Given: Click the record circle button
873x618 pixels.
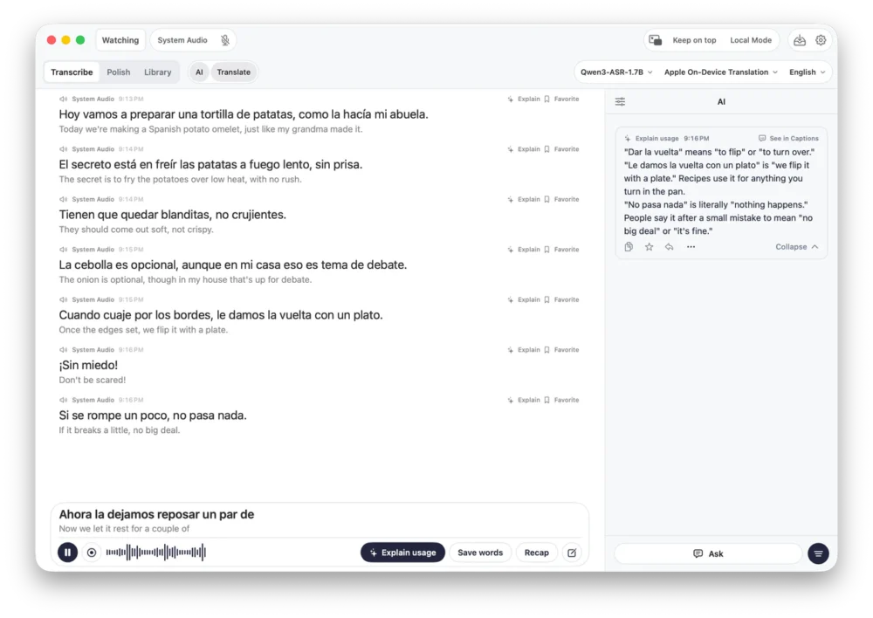Looking at the screenshot, I should [92, 553].
